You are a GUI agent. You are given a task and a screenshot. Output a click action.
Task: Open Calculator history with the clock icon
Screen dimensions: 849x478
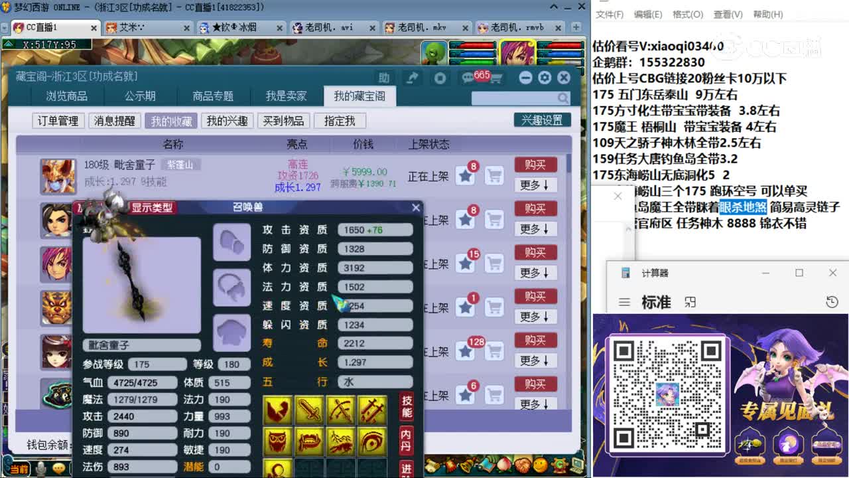point(832,302)
